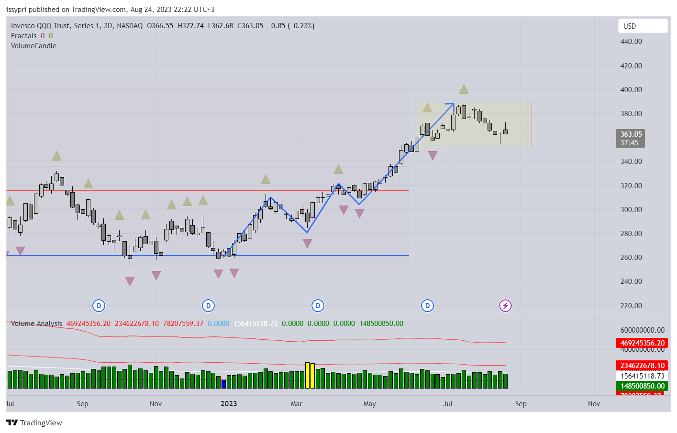Click the May label on time axis
Image resolution: width=677 pixels, height=433 pixels.
369,404
